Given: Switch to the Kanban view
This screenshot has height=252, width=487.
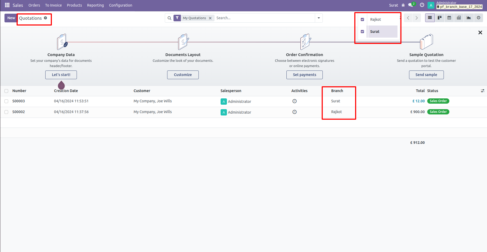Looking at the screenshot, I should point(439,18).
